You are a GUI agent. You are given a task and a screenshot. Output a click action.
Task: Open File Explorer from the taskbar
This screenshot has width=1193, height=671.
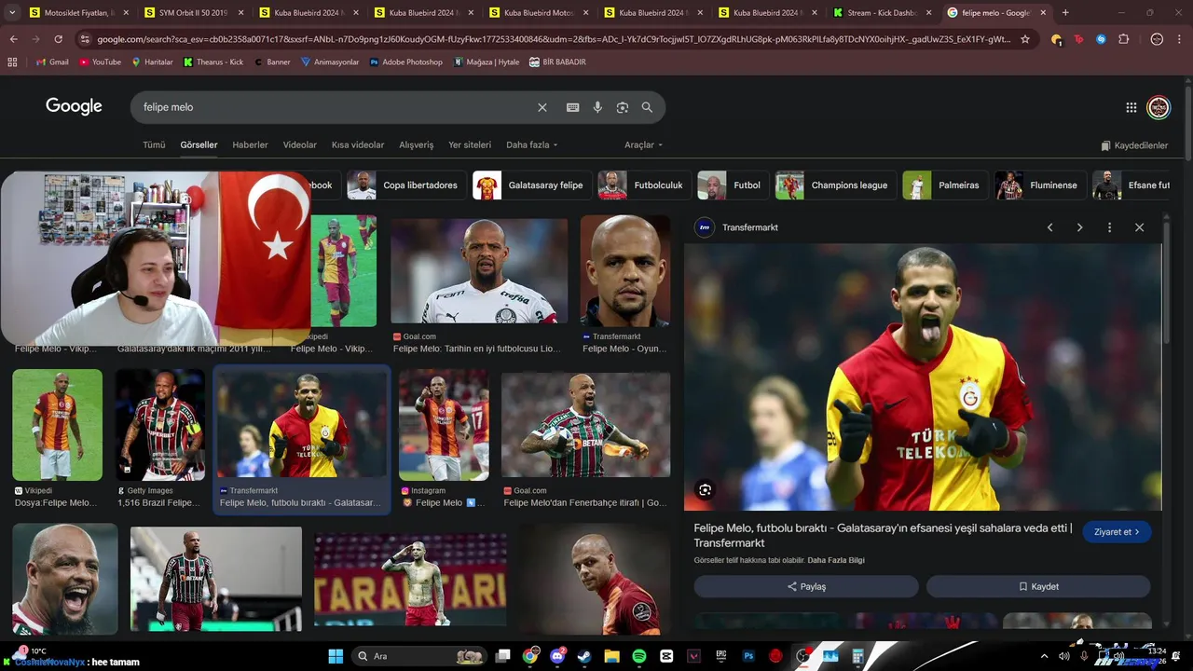click(x=611, y=656)
